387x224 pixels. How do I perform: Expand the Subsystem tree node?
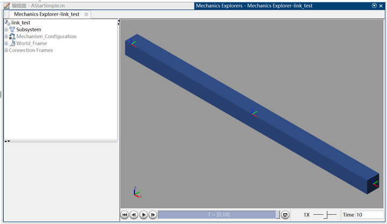6,30
